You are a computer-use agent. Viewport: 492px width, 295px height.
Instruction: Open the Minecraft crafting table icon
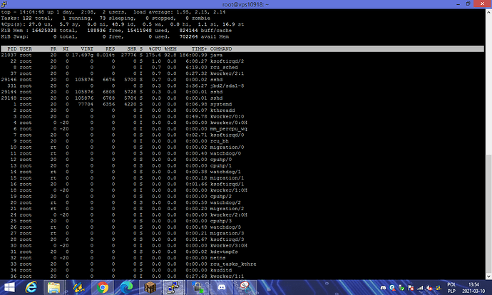coord(150,286)
